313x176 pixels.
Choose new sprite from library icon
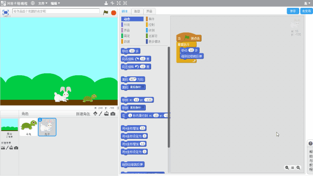tap(95, 114)
